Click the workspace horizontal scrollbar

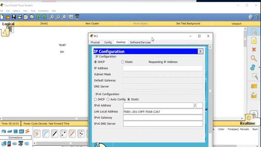point(77,118)
